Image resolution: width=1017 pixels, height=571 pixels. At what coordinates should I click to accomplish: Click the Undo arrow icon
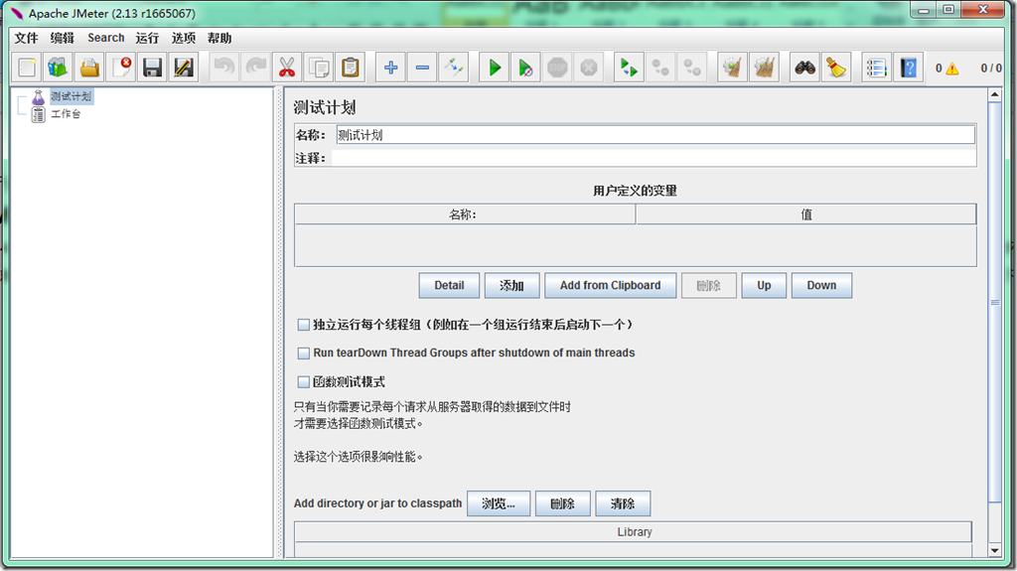click(224, 68)
